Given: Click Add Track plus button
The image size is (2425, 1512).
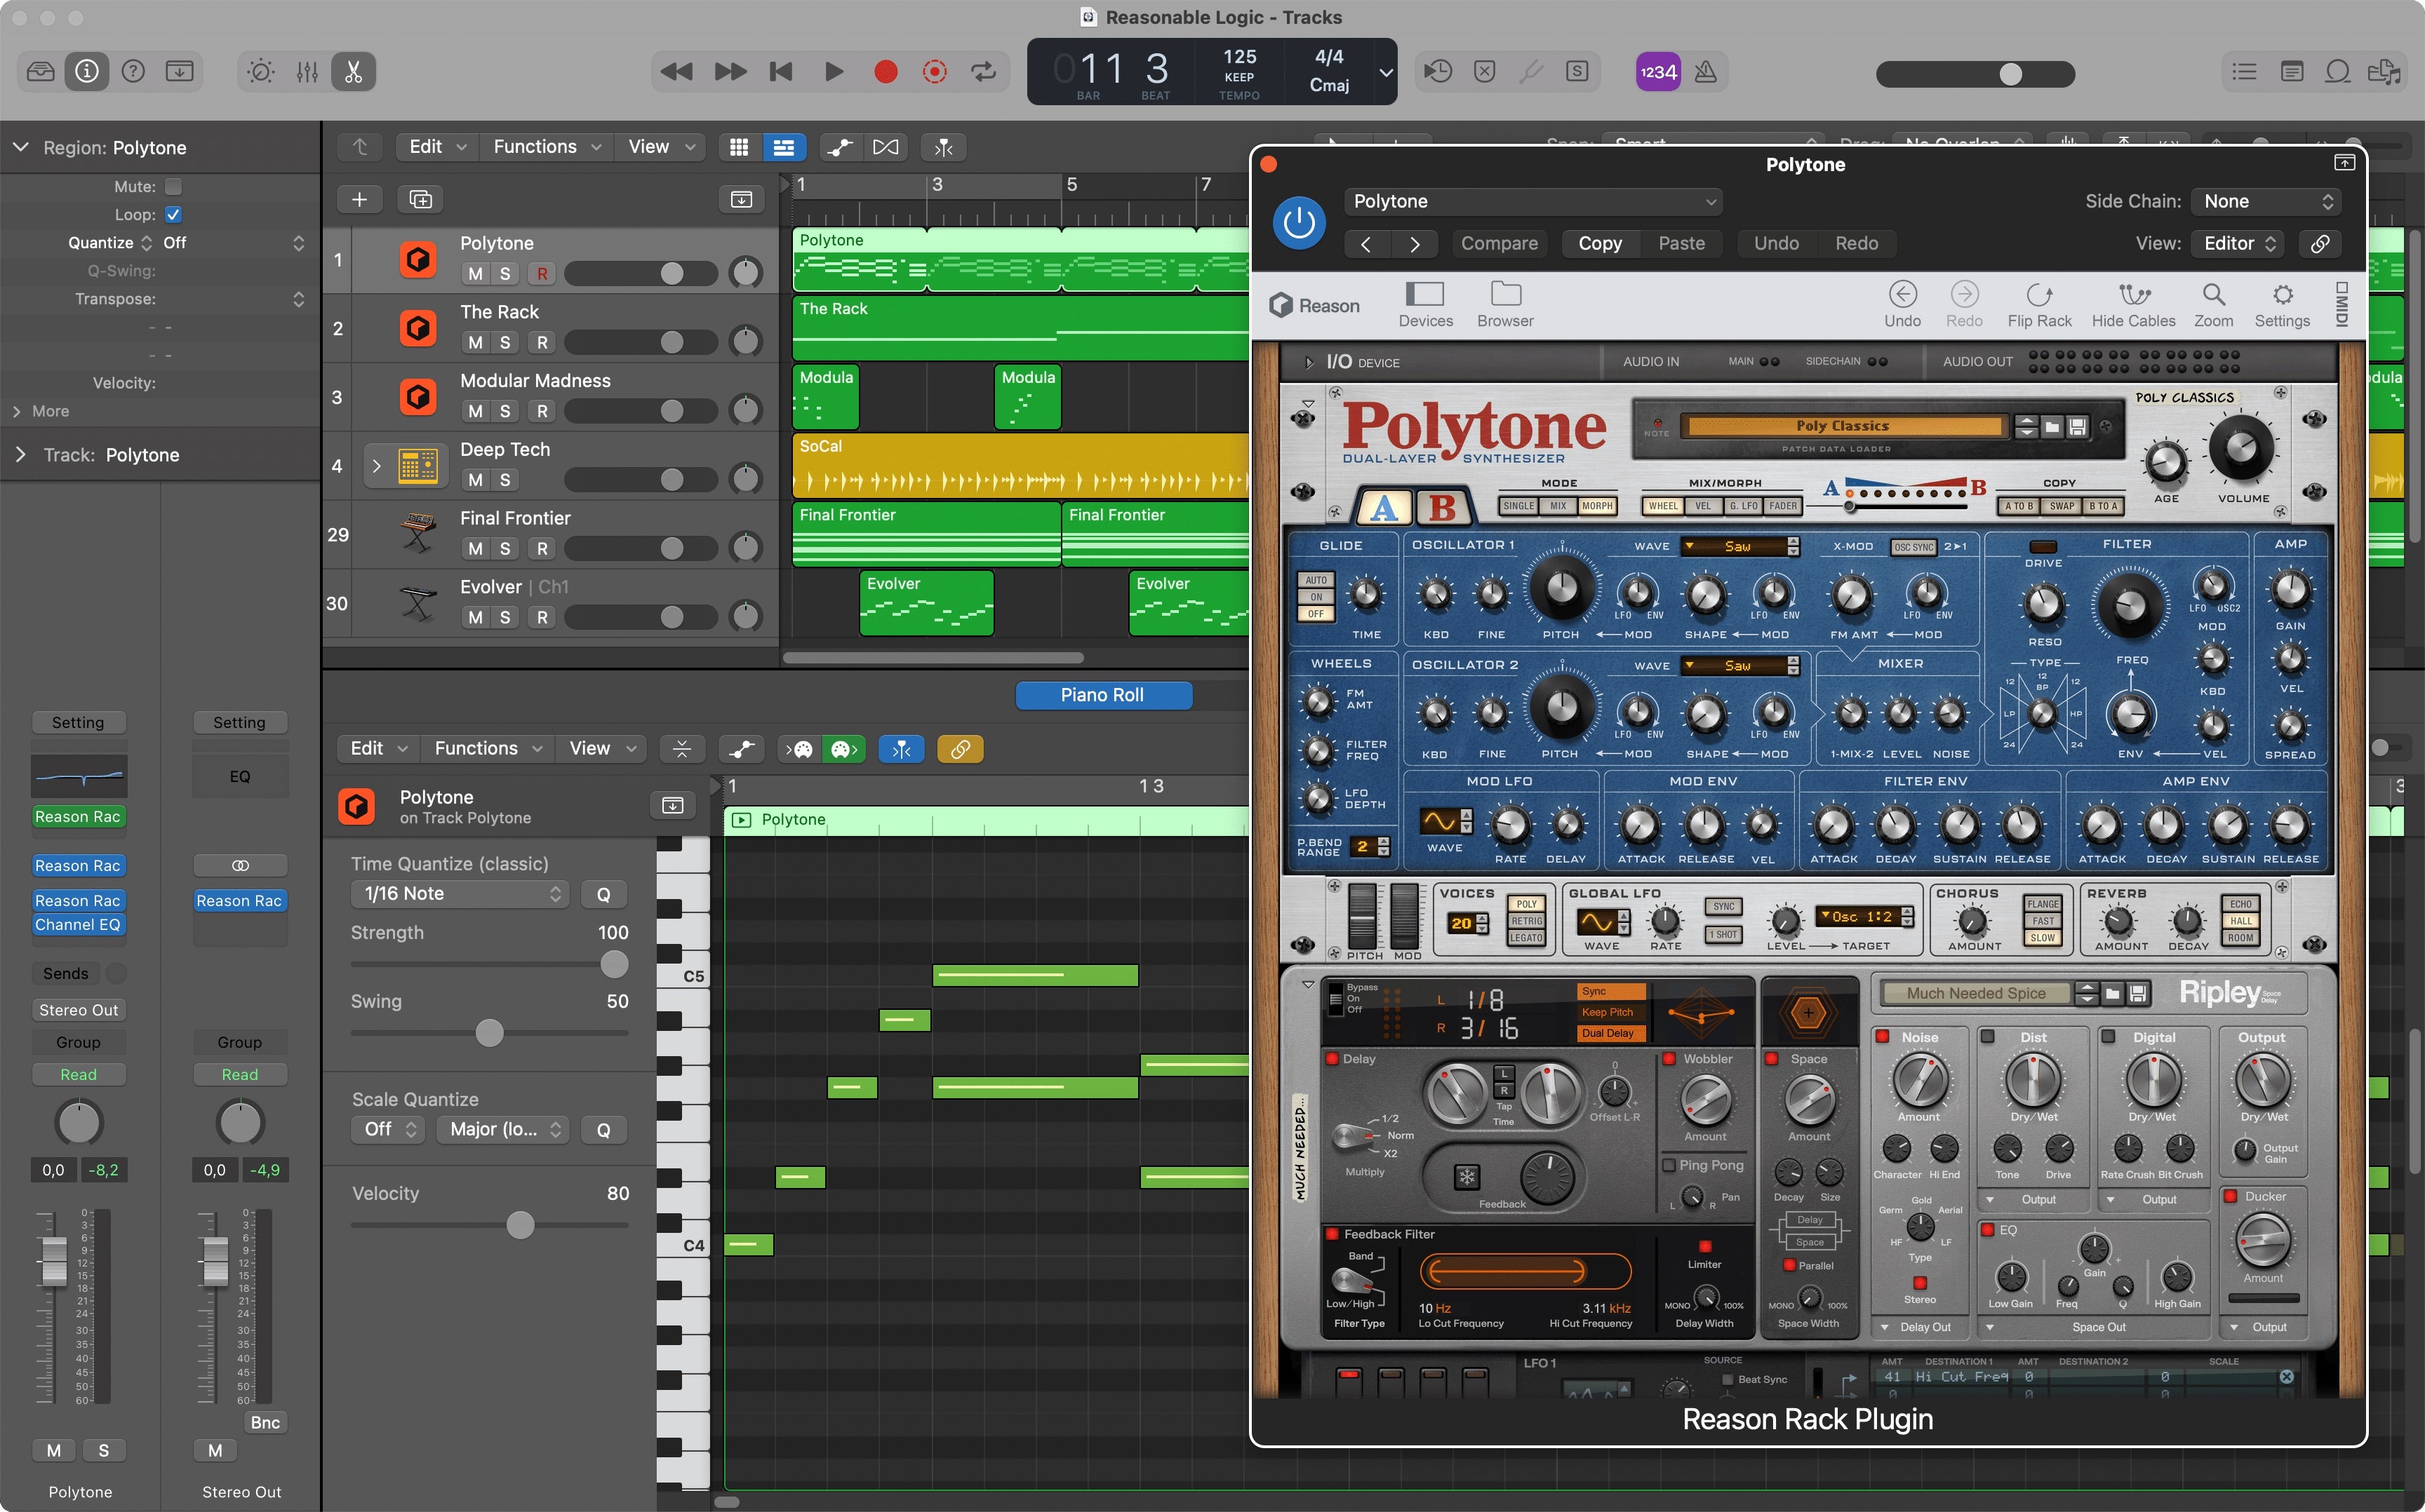Looking at the screenshot, I should point(359,199).
